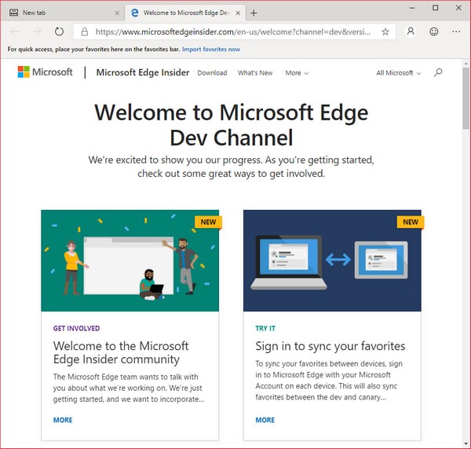
Task: Click MORE under Edge Insider community card
Action: tap(63, 420)
